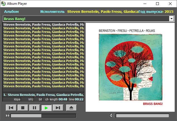
Task: Click the Brass Bang! album cover artwork
Action: [x=130, y=67]
